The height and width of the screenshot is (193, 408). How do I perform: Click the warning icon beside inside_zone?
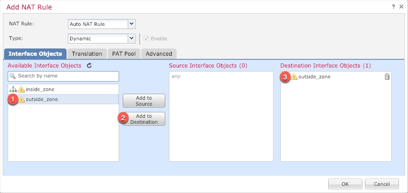21,89
